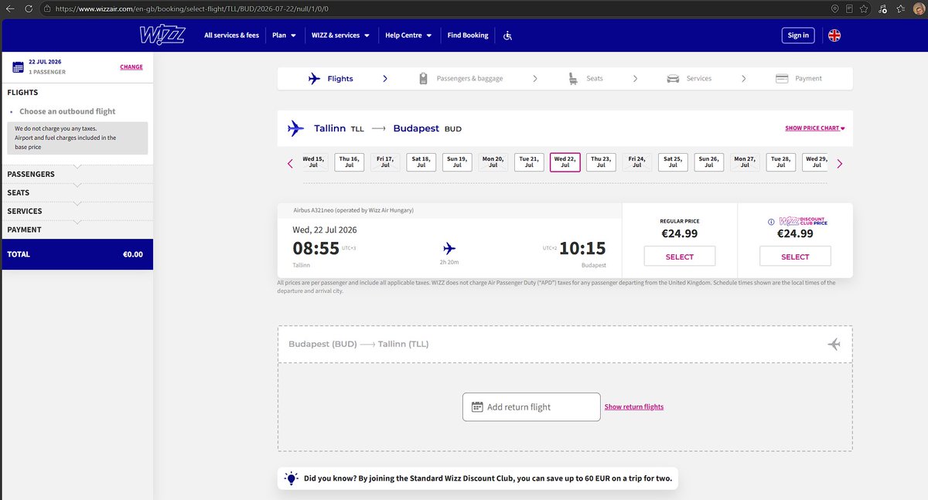Click the CHANGE link in sidebar
The width and height of the screenshot is (928, 500).
131,67
